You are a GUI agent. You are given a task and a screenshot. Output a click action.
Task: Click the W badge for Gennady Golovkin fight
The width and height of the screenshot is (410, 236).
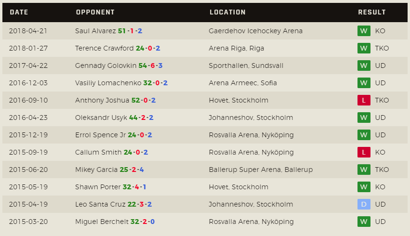364,66
